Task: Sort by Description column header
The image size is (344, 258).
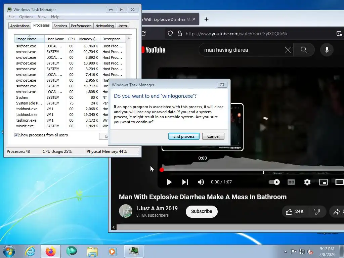Action: pos(113,39)
